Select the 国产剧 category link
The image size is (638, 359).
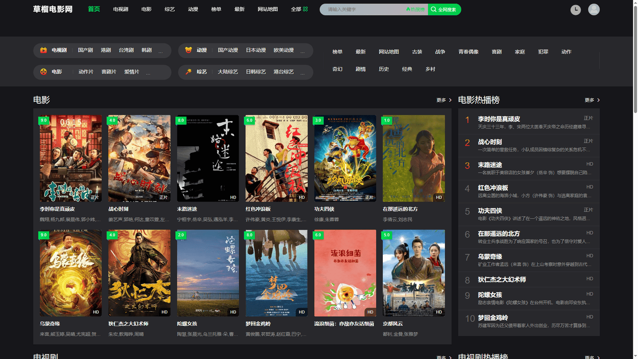tap(86, 50)
